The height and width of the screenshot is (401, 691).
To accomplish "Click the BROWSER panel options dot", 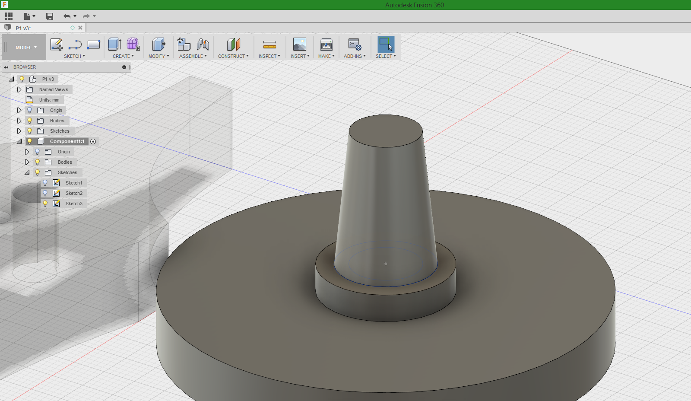I will tap(124, 67).
